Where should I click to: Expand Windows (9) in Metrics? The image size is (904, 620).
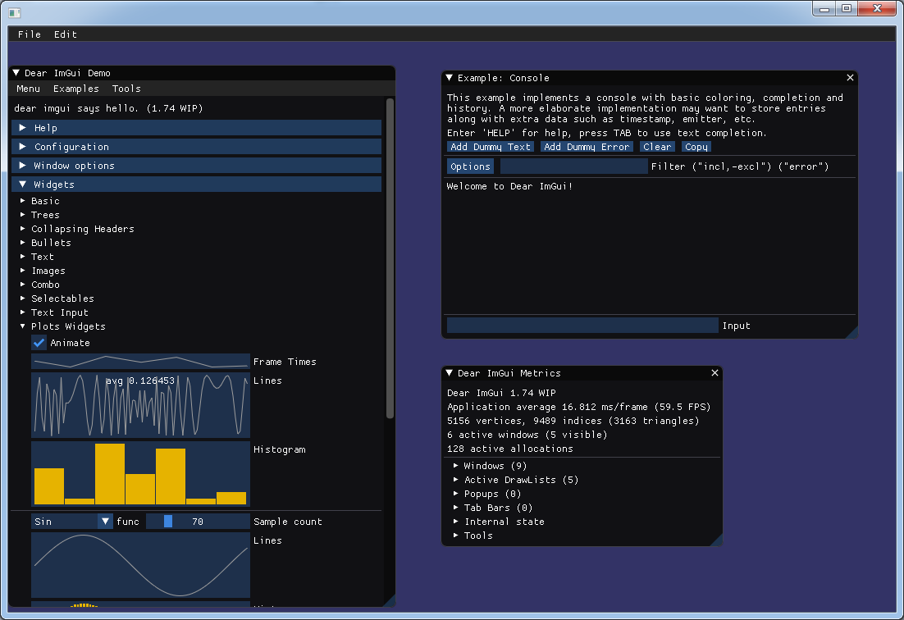coord(490,466)
